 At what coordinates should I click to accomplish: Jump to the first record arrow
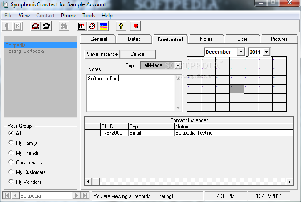click(x=7, y=196)
